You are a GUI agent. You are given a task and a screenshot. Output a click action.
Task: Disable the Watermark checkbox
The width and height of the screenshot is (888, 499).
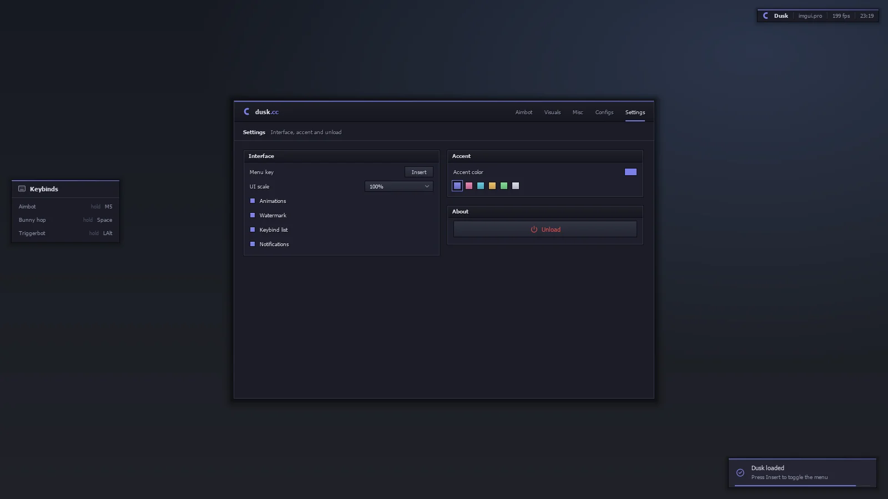coord(253,215)
